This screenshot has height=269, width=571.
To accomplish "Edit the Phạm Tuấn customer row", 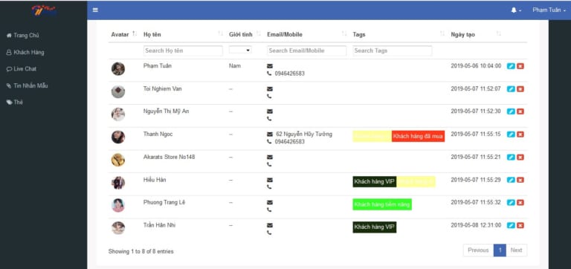I will coord(511,66).
